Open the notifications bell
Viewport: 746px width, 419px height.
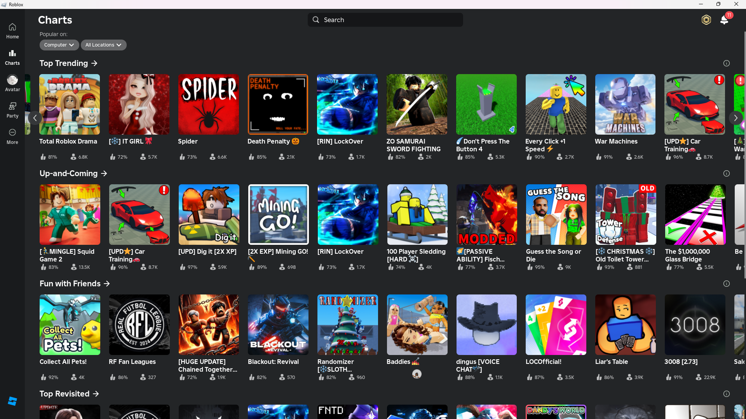724,20
